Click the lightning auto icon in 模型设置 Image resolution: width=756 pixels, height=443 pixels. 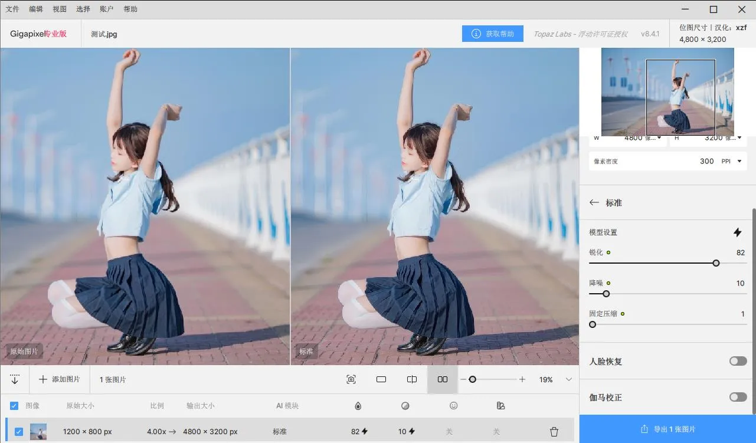(x=737, y=232)
